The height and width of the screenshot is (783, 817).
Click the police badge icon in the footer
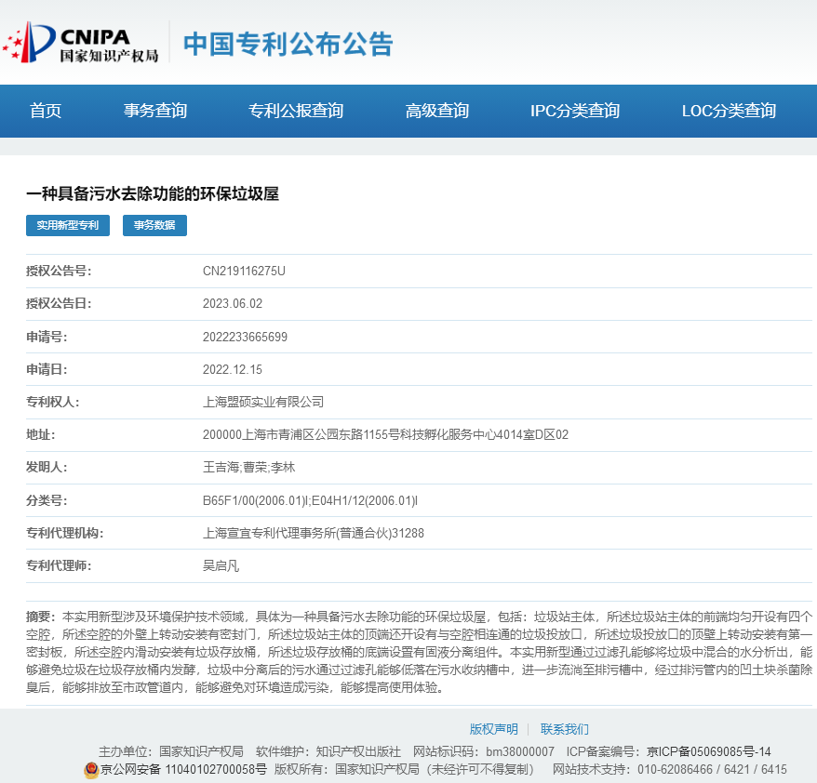pos(91,770)
